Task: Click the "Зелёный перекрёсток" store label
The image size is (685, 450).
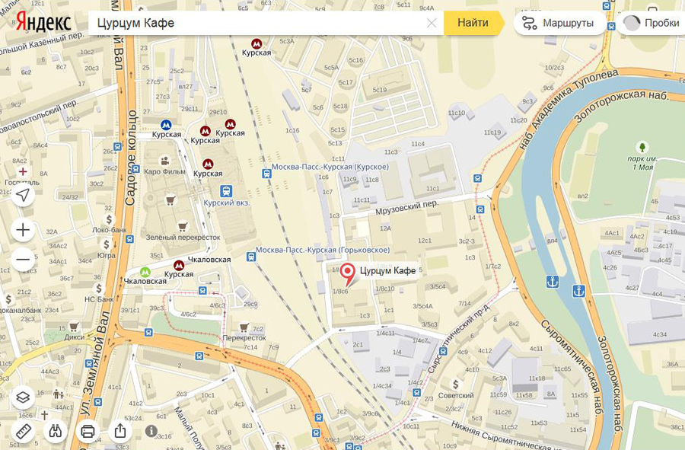Action: pyautogui.click(x=183, y=238)
